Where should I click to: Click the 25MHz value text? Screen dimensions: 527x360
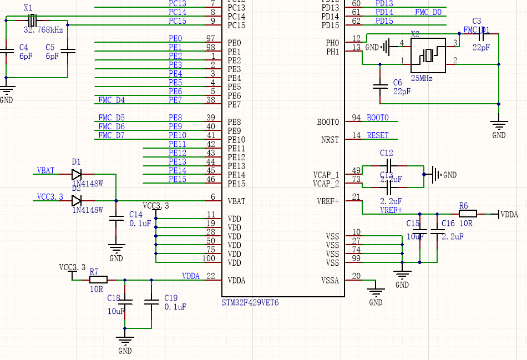click(422, 78)
